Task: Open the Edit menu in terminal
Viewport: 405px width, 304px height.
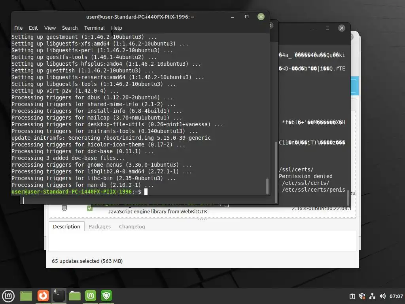Action: 33,28
